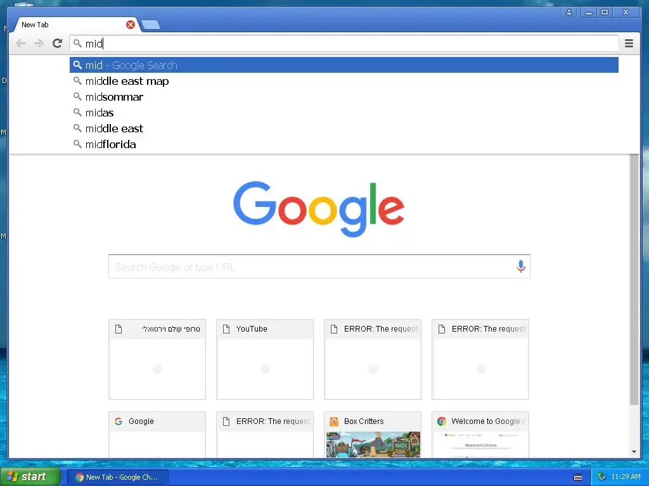This screenshot has width=649, height=486.
Task: Click the on-screen keyboard icon in the taskbar
Action: [x=578, y=477]
